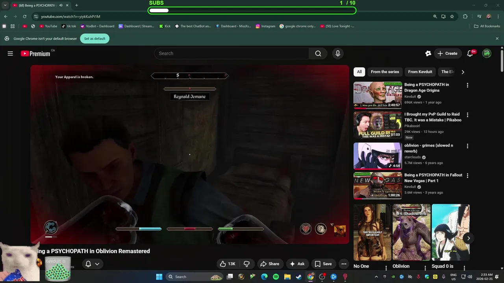Share the video
The width and height of the screenshot is (504, 283).
coord(270,264)
